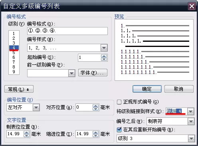Open the 编号之后 制表符 dropdown

(x=191, y=121)
